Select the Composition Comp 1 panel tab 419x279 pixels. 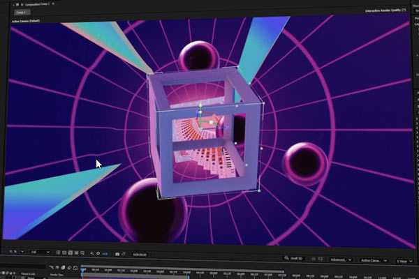(38, 4)
